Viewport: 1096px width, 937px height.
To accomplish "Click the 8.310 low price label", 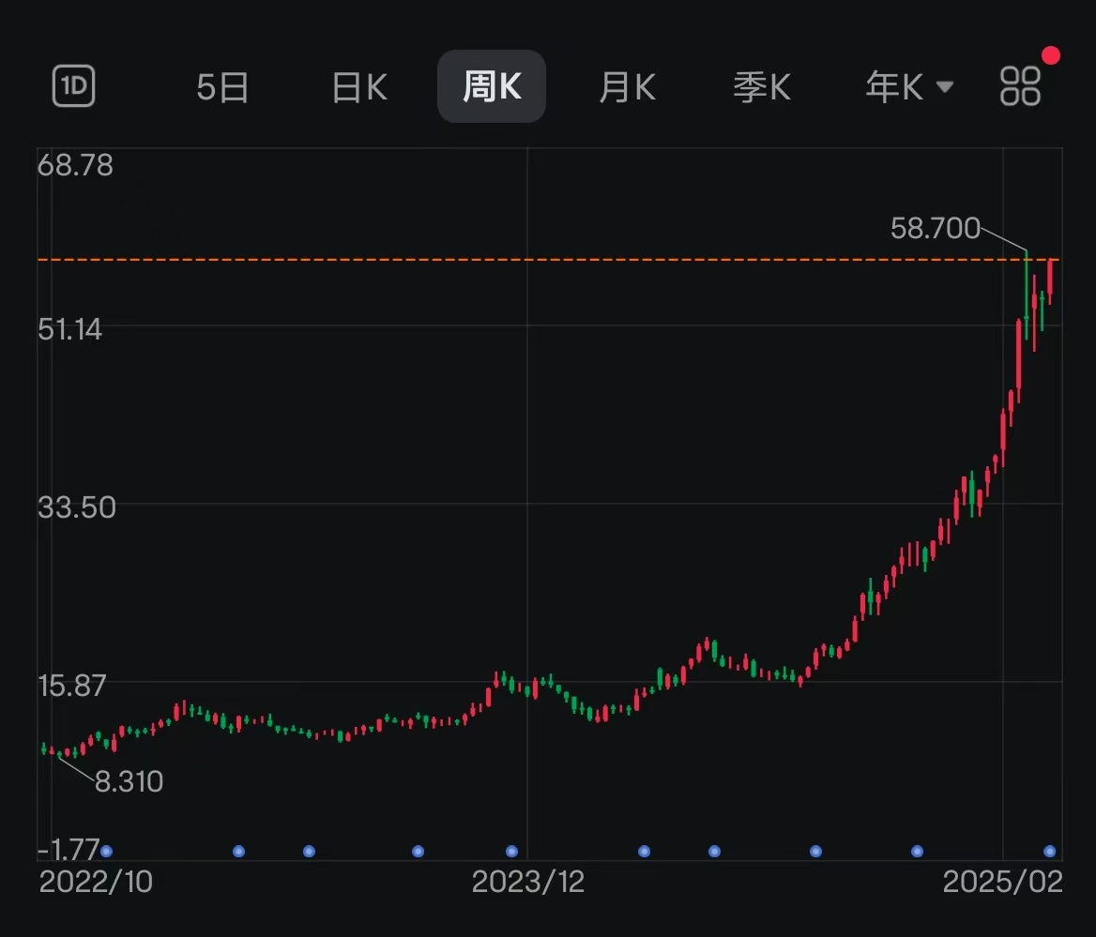I will coord(129,781).
